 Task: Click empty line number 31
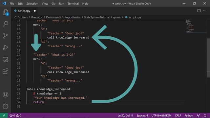click(19, 107)
